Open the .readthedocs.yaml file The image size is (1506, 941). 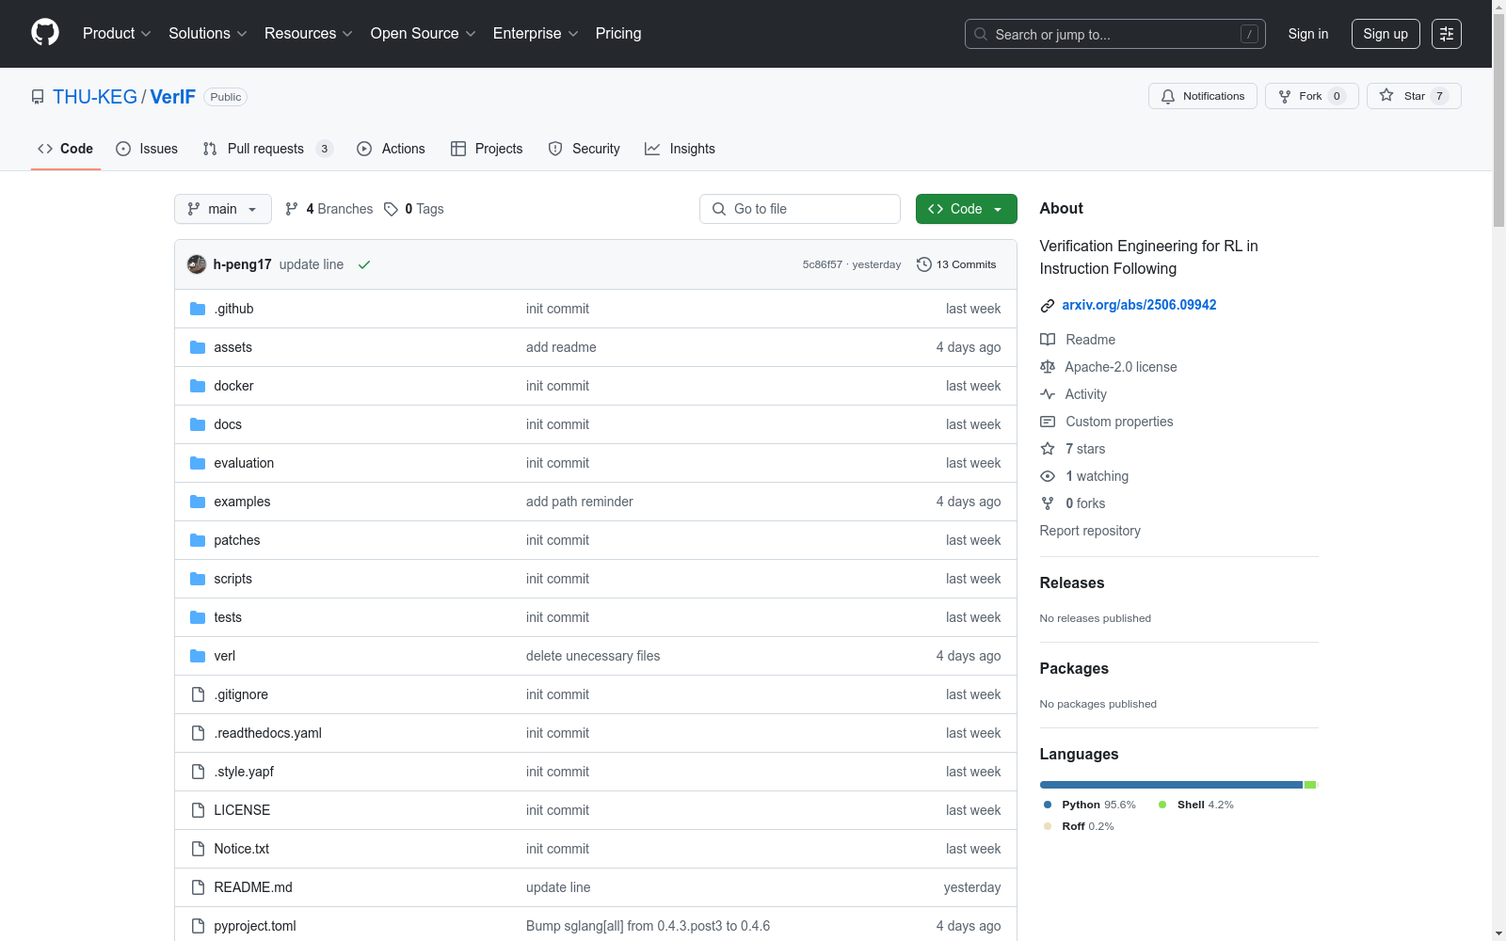coord(267,733)
